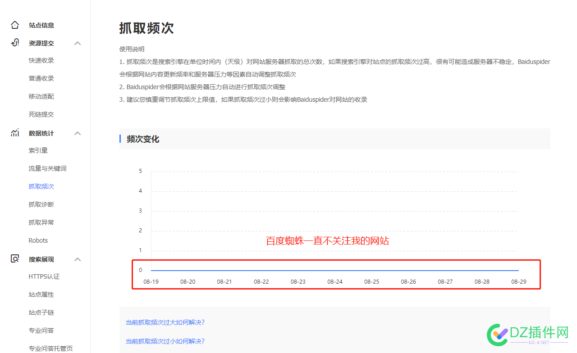Click the home icon beside 站点信息

(x=15, y=25)
